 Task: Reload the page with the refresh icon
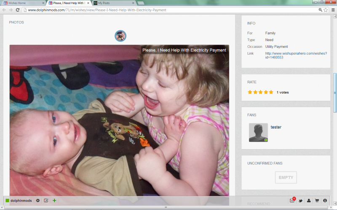[x=18, y=10]
